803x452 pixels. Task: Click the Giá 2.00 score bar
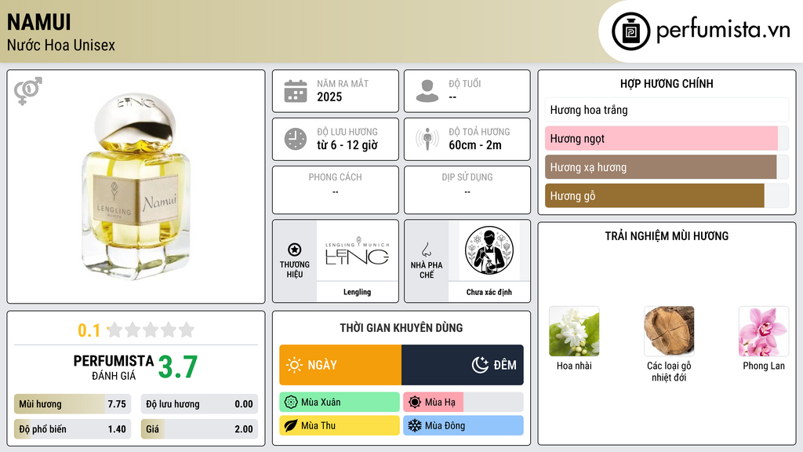(x=199, y=429)
